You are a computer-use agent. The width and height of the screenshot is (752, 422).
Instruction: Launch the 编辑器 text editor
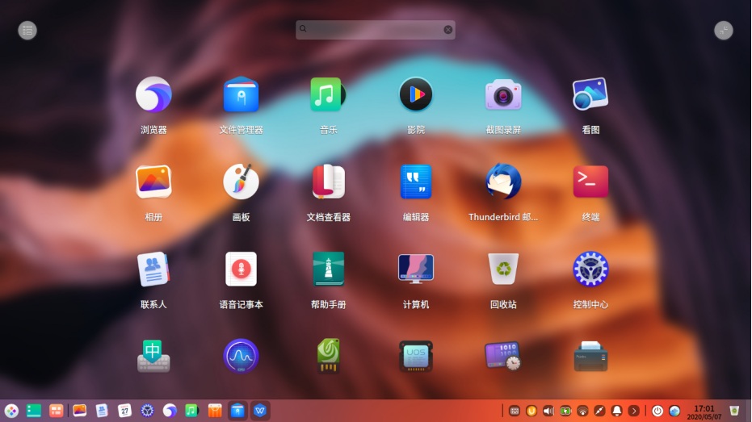(416, 182)
